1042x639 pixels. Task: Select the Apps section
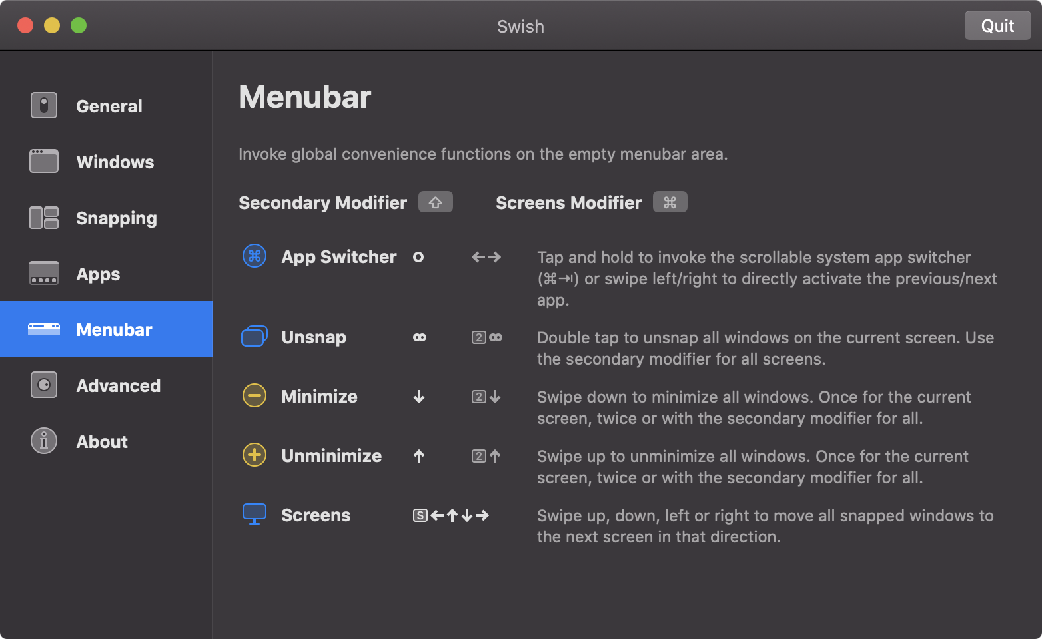pyautogui.click(x=107, y=273)
